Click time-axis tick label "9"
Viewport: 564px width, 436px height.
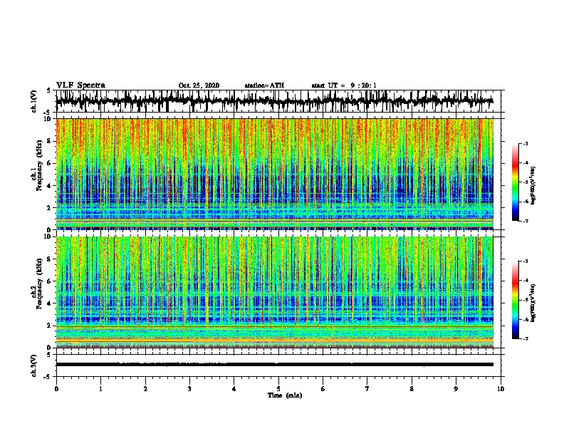tap(456, 389)
